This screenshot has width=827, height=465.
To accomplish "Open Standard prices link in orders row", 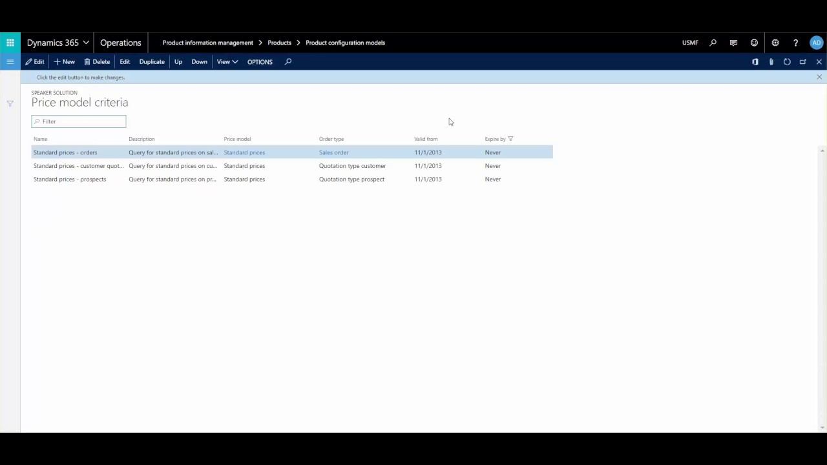I will [x=244, y=152].
